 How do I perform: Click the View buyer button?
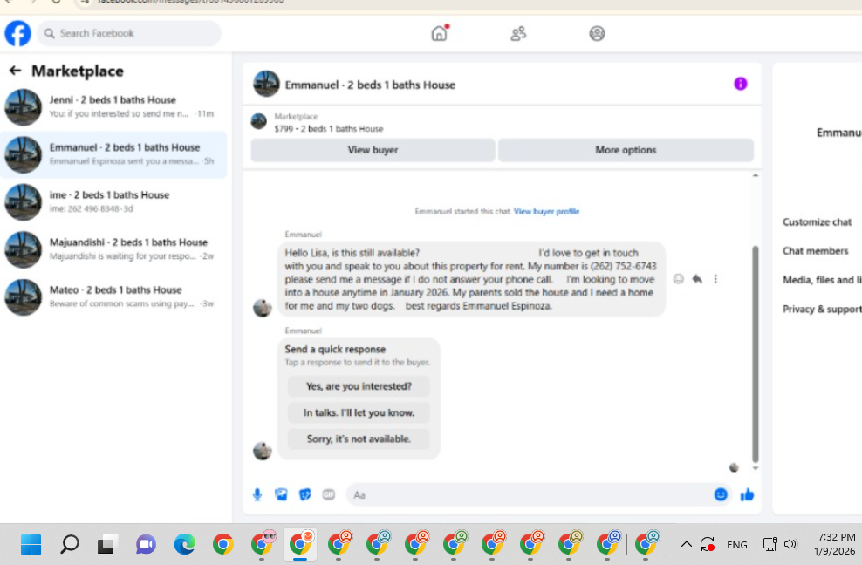(x=373, y=150)
